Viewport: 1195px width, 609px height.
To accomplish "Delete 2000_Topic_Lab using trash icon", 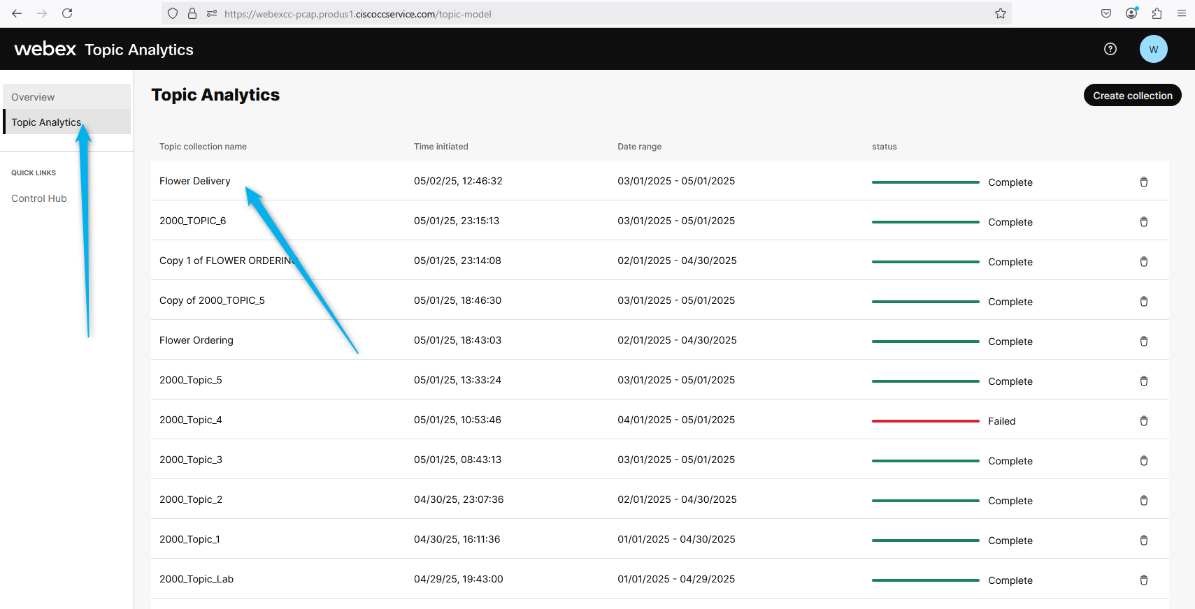I will click(1143, 580).
